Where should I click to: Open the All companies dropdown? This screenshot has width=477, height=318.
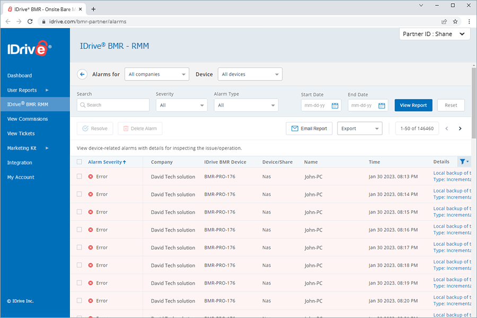tap(157, 74)
